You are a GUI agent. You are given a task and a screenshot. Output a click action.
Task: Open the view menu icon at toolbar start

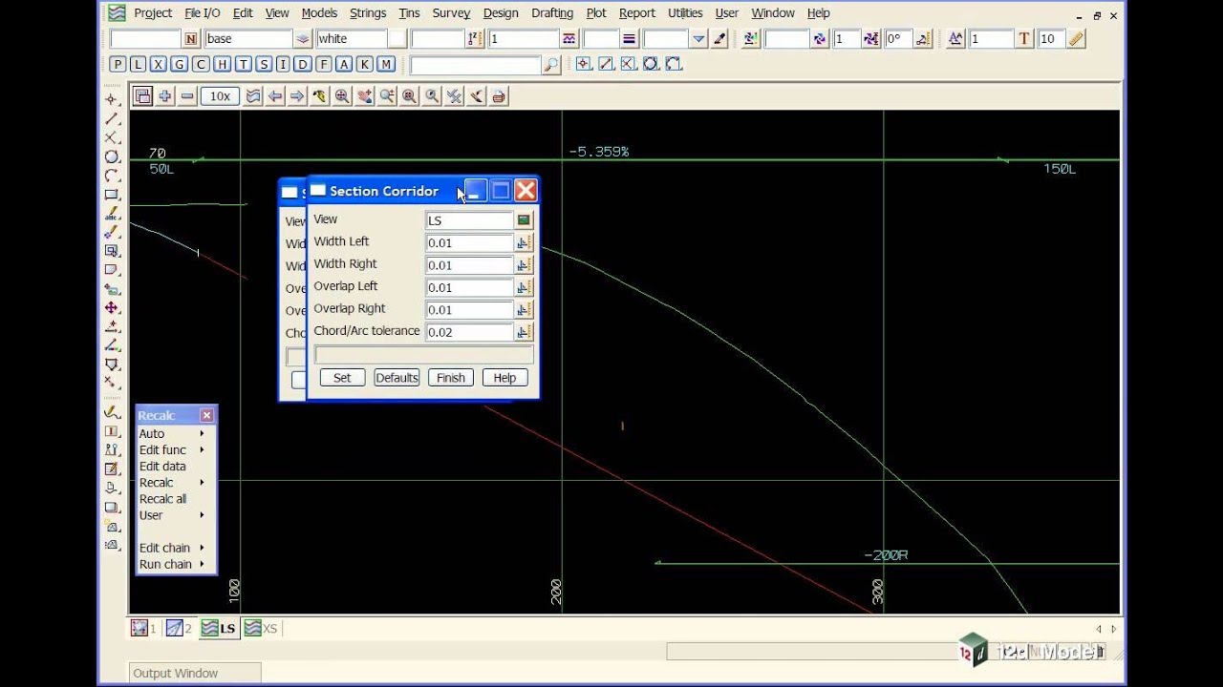tap(142, 96)
